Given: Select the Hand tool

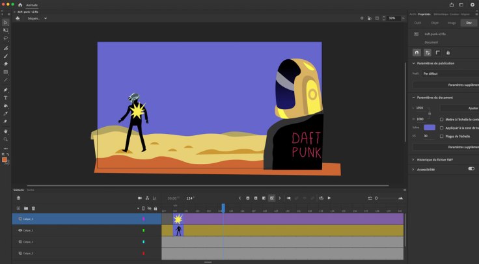Looking at the screenshot, I should 5,131.
